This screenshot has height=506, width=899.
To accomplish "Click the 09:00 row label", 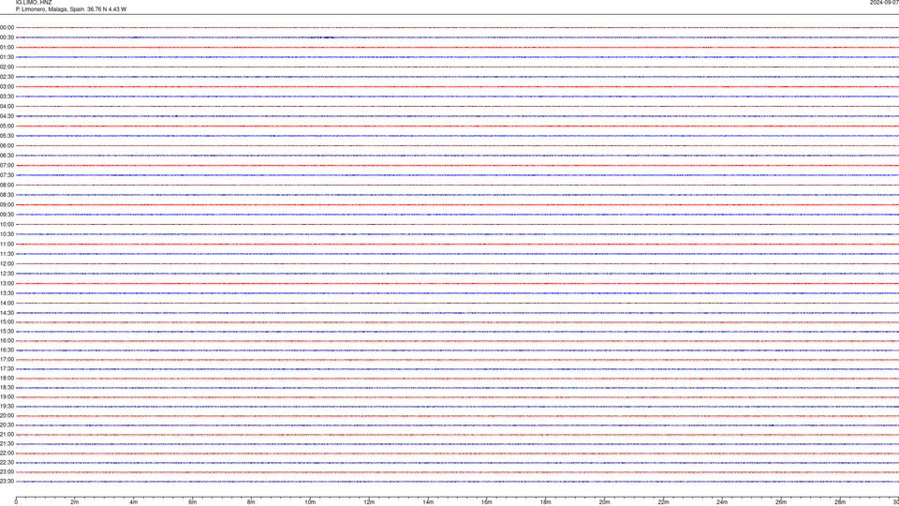I will [7, 205].
